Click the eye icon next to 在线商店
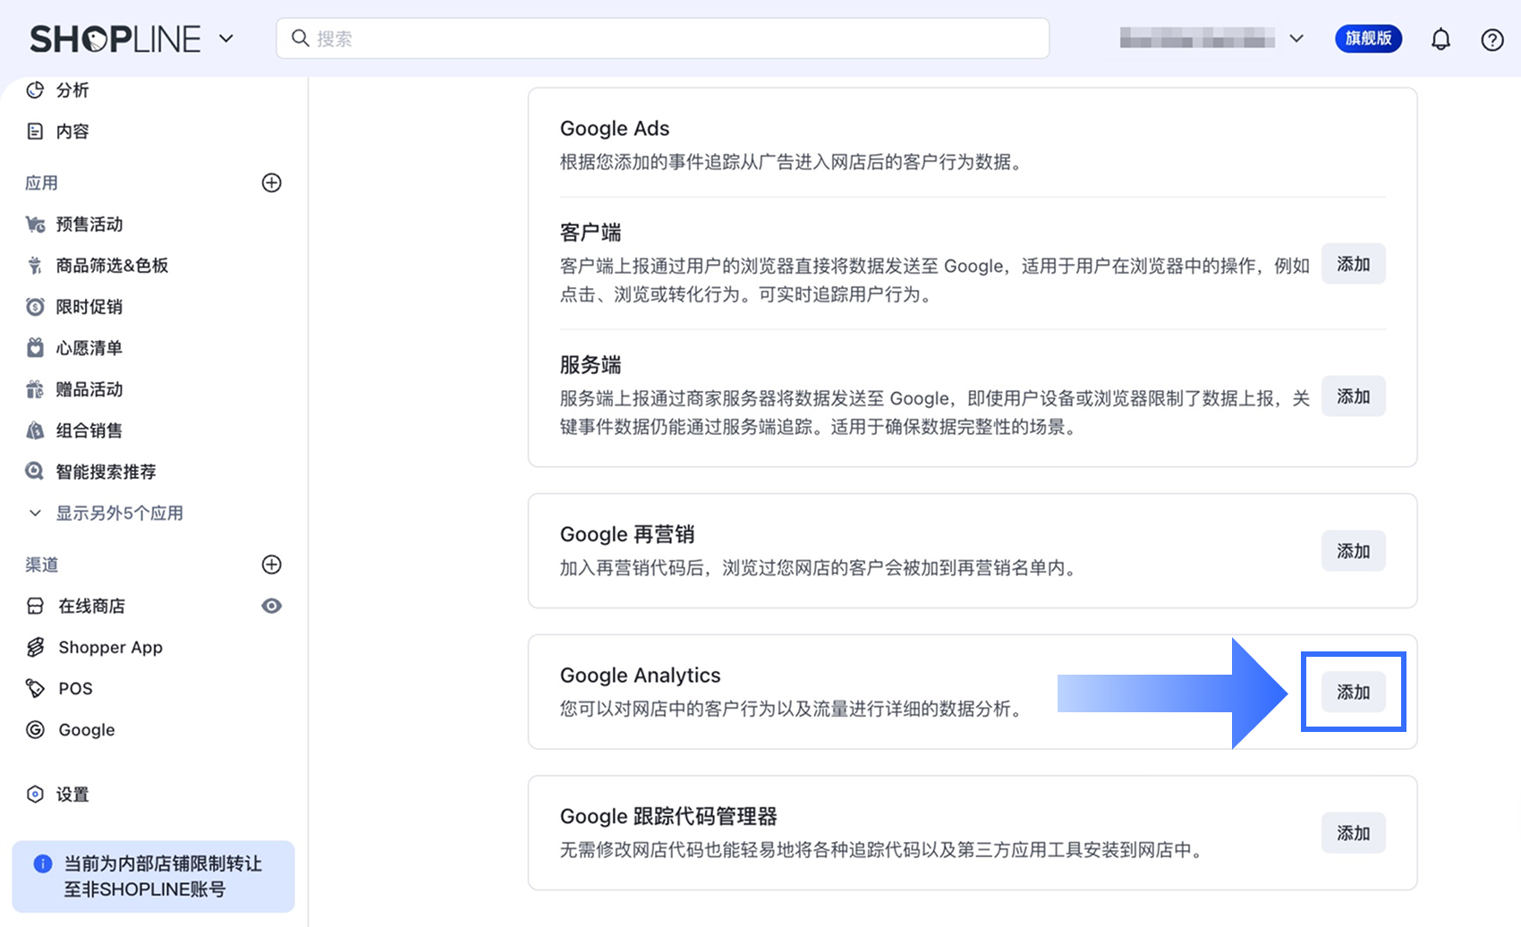Viewport: 1521px width, 927px height. [271, 606]
